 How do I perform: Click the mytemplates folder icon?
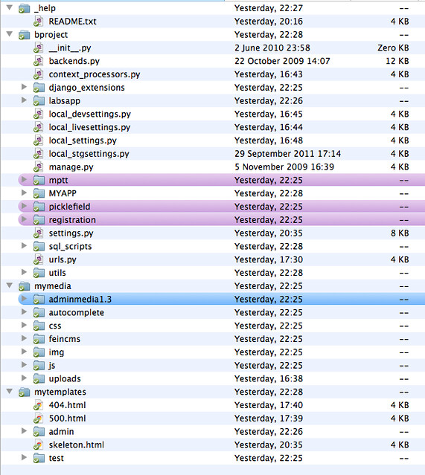pos(24,392)
